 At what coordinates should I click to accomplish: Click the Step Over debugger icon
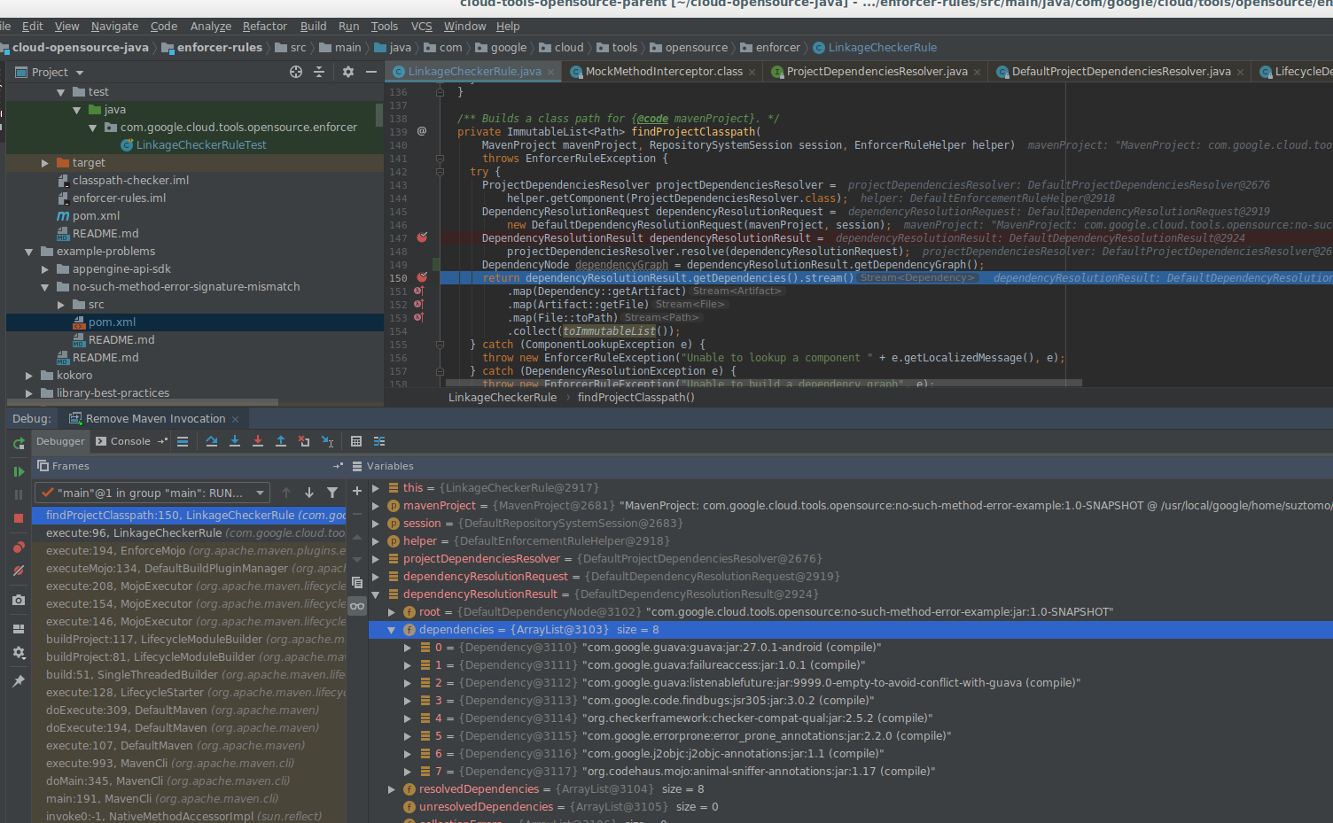[x=211, y=440]
